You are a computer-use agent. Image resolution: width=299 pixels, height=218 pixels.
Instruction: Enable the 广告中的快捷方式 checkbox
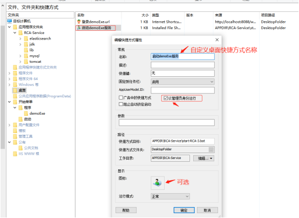[x=121, y=97]
